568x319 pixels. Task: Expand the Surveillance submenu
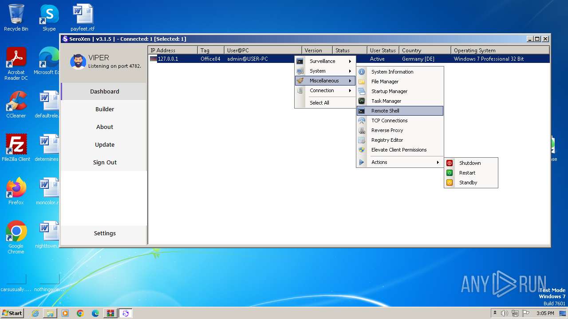pyautogui.click(x=325, y=61)
